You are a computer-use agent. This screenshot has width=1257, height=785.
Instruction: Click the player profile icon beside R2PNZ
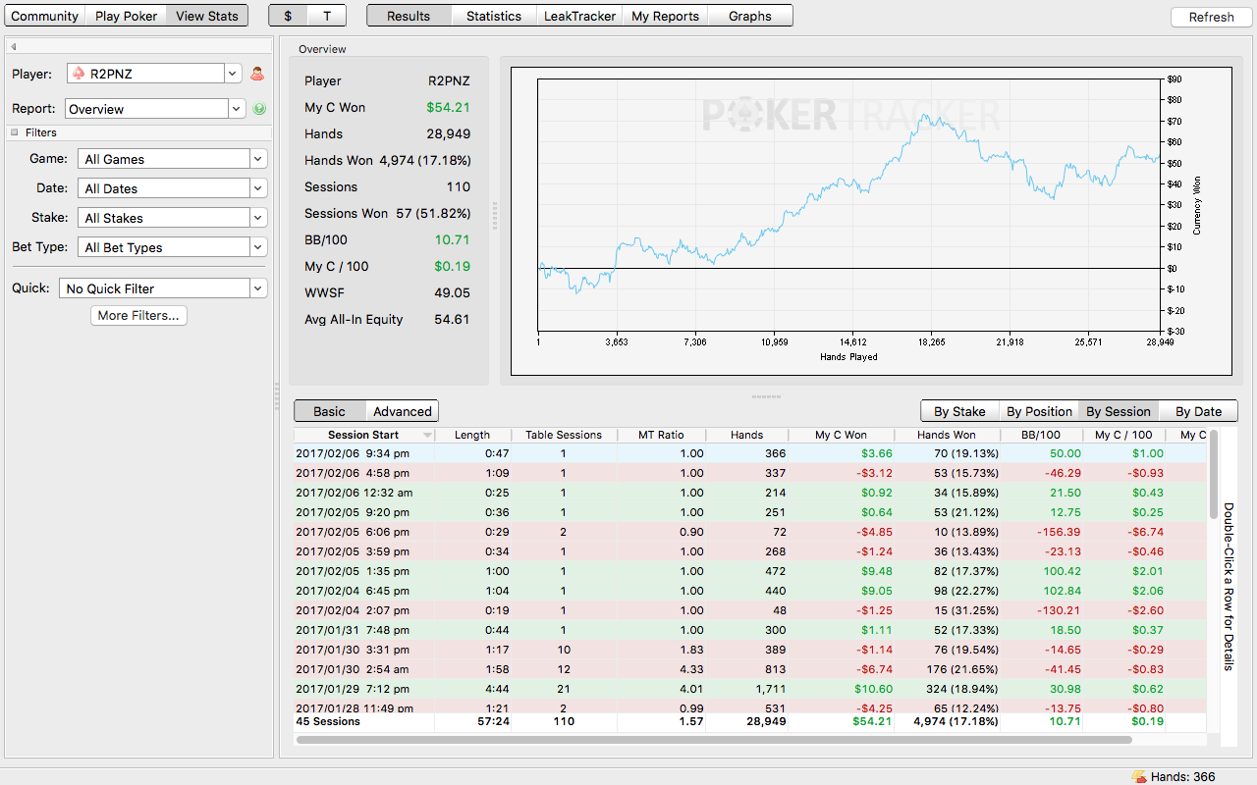257,74
